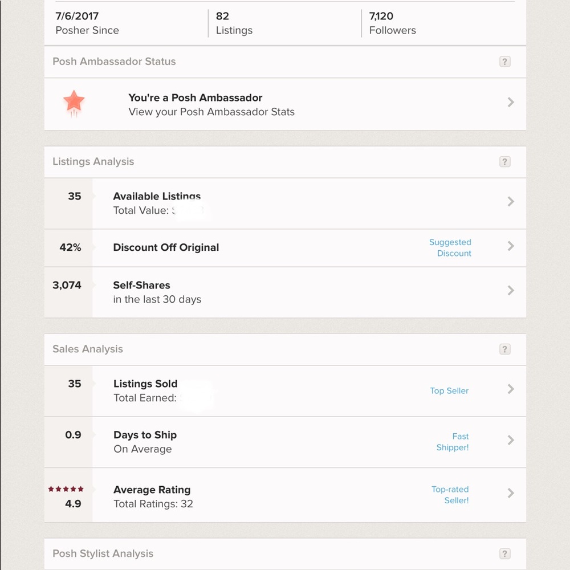View your Posh Ambassador Stats

pyautogui.click(x=211, y=112)
